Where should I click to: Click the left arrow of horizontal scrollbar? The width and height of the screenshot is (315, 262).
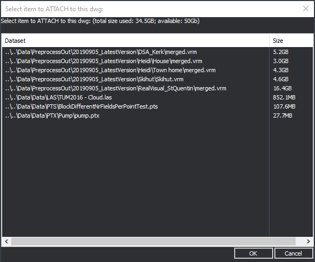6,241
